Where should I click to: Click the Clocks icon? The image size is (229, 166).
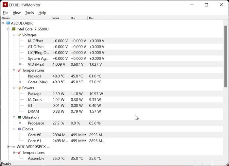19,129
